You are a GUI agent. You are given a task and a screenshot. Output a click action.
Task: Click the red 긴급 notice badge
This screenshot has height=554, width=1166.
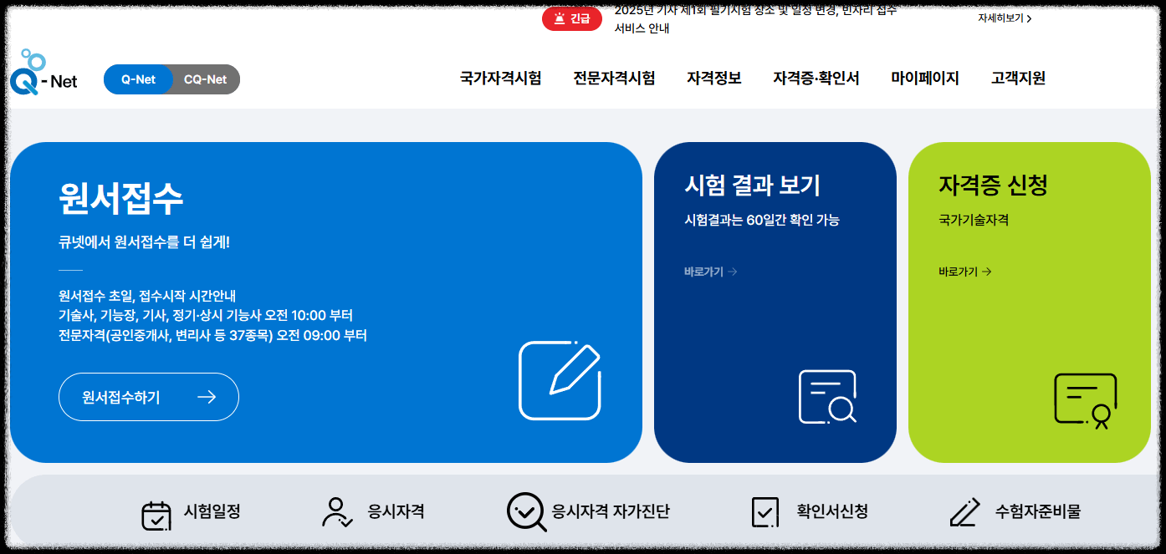click(x=571, y=18)
